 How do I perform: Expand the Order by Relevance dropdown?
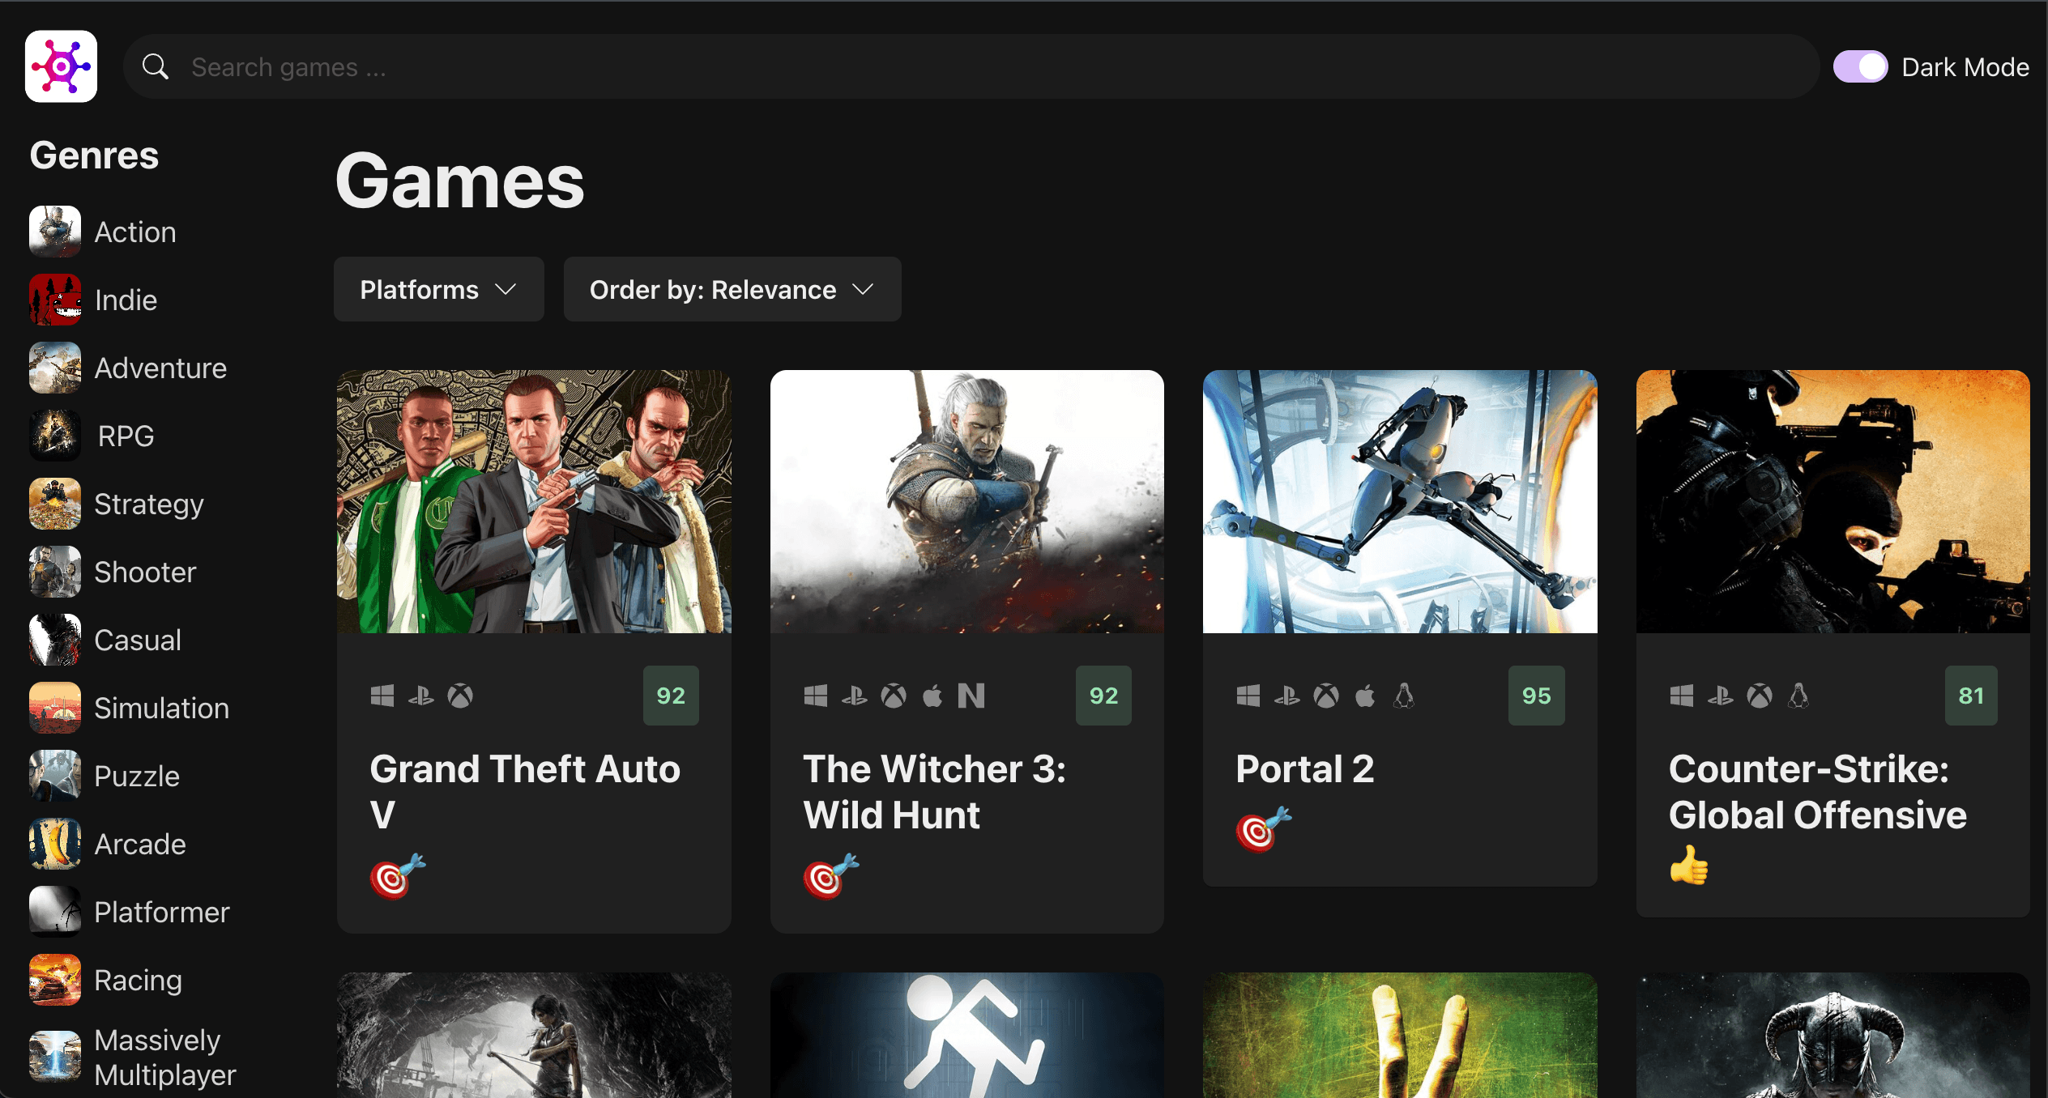(733, 290)
